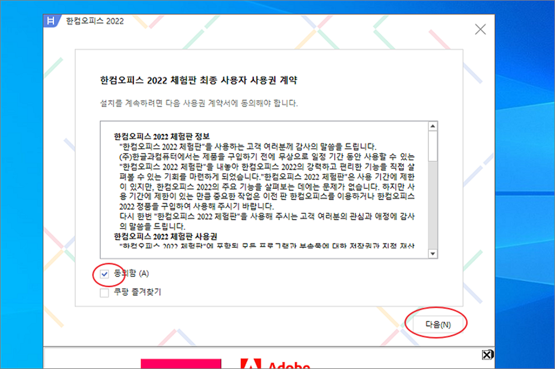Click the license text scroll down arrow

432,253
